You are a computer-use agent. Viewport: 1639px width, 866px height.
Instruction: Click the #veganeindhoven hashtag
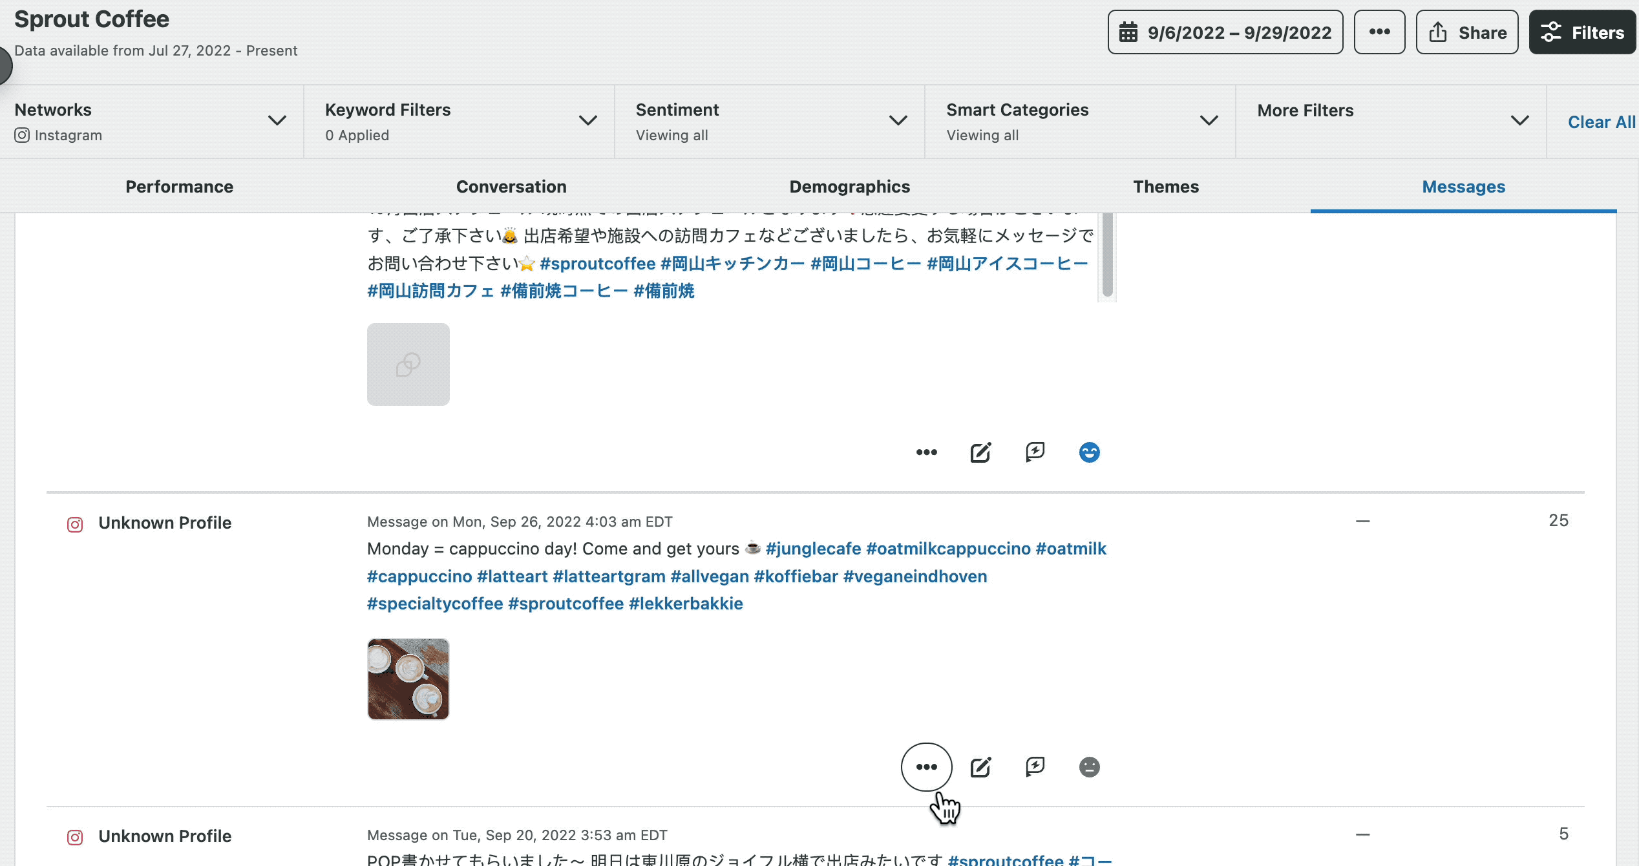pyautogui.click(x=915, y=576)
